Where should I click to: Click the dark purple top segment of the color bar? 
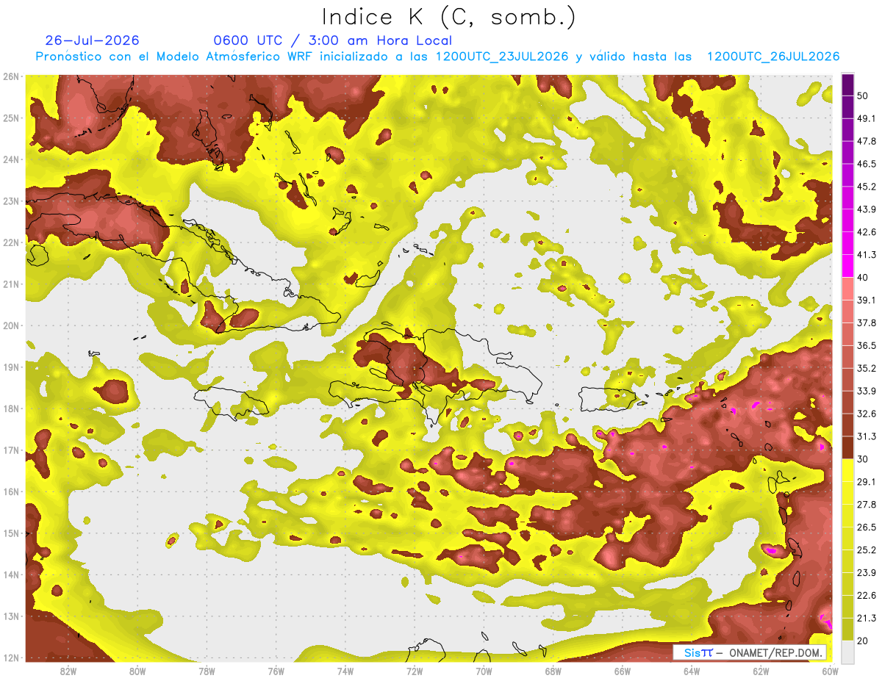pyautogui.click(x=847, y=85)
